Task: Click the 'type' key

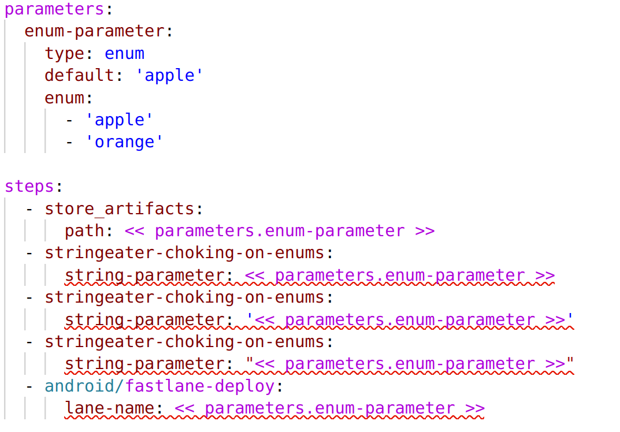Action: pyautogui.click(x=65, y=54)
